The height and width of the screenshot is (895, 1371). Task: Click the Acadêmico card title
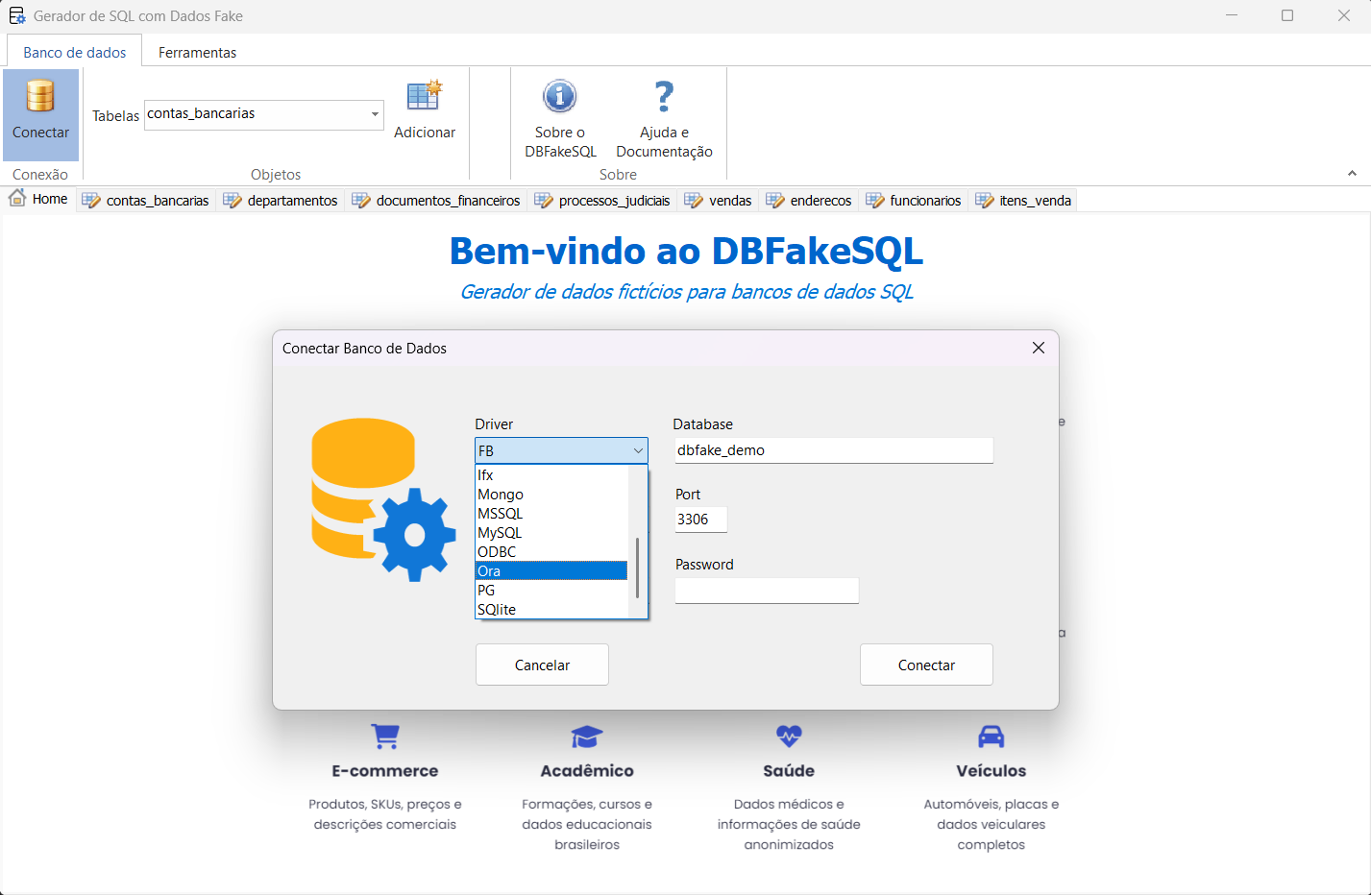click(587, 771)
